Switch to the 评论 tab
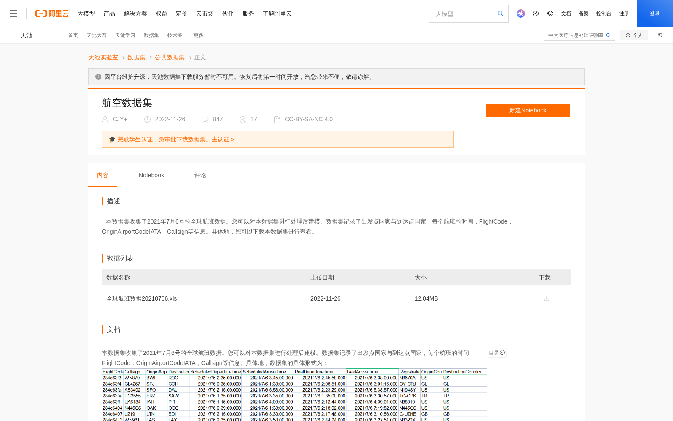This screenshot has width=673, height=421. point(200,175)
